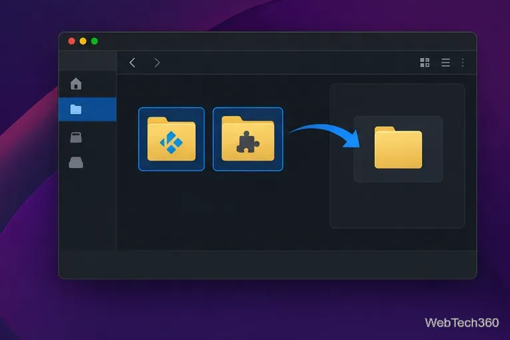Maximize window with the green button
Viewport: 510px width, 340px height.
[x=95, y=41]
